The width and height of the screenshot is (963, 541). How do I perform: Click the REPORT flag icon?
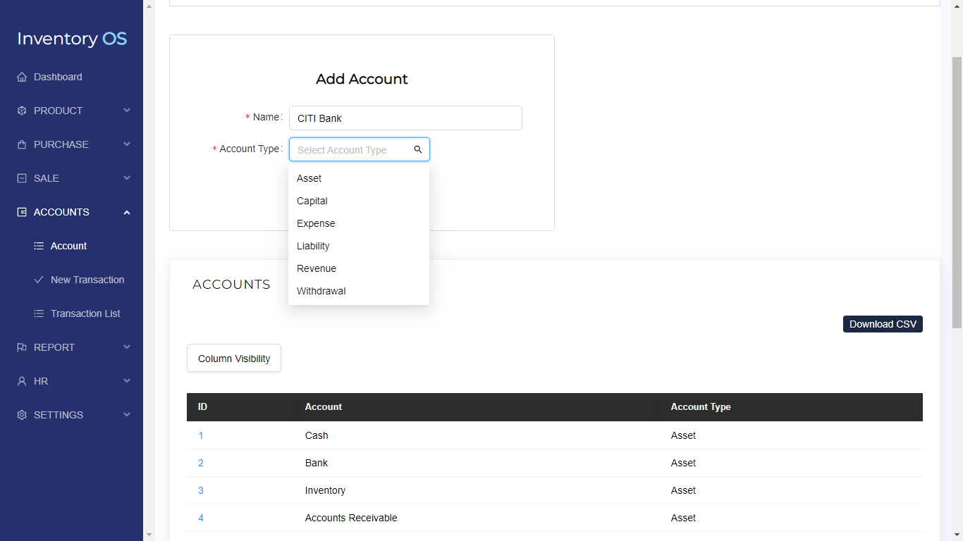click(21, 347)
